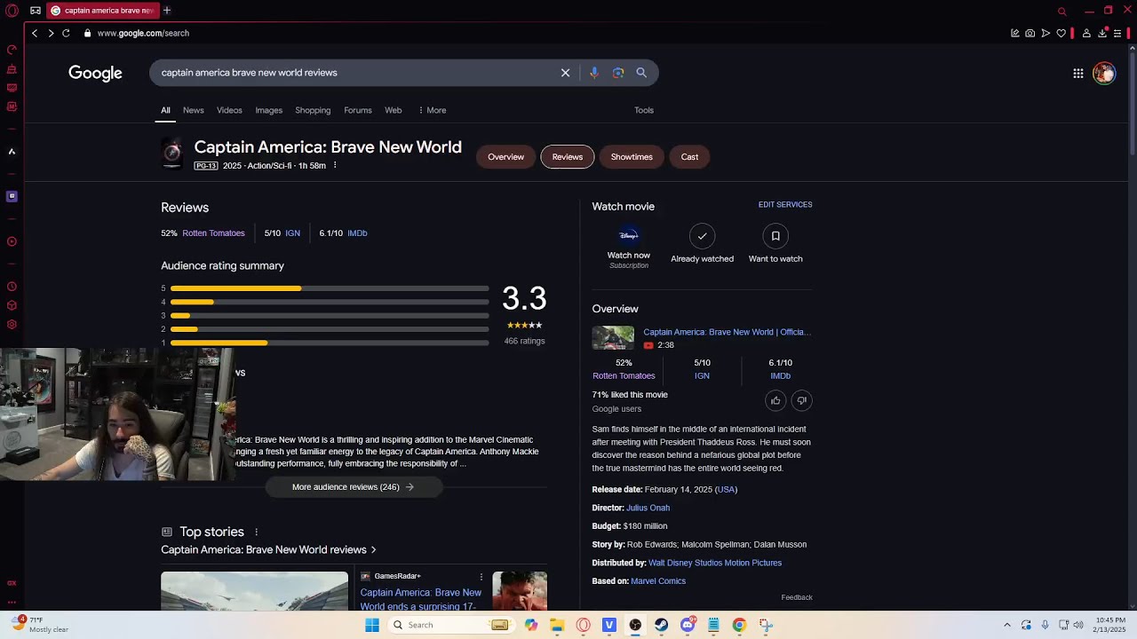This screenshot has width=1137, height=639.
Task: Open Steam from the taskbar
Action: [661, 625]
